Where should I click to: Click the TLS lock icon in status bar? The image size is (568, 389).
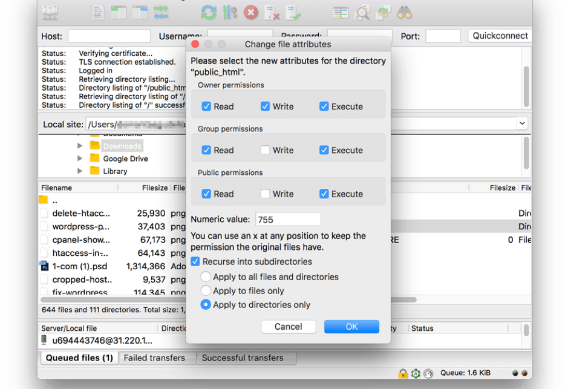(x=403, y=373)
